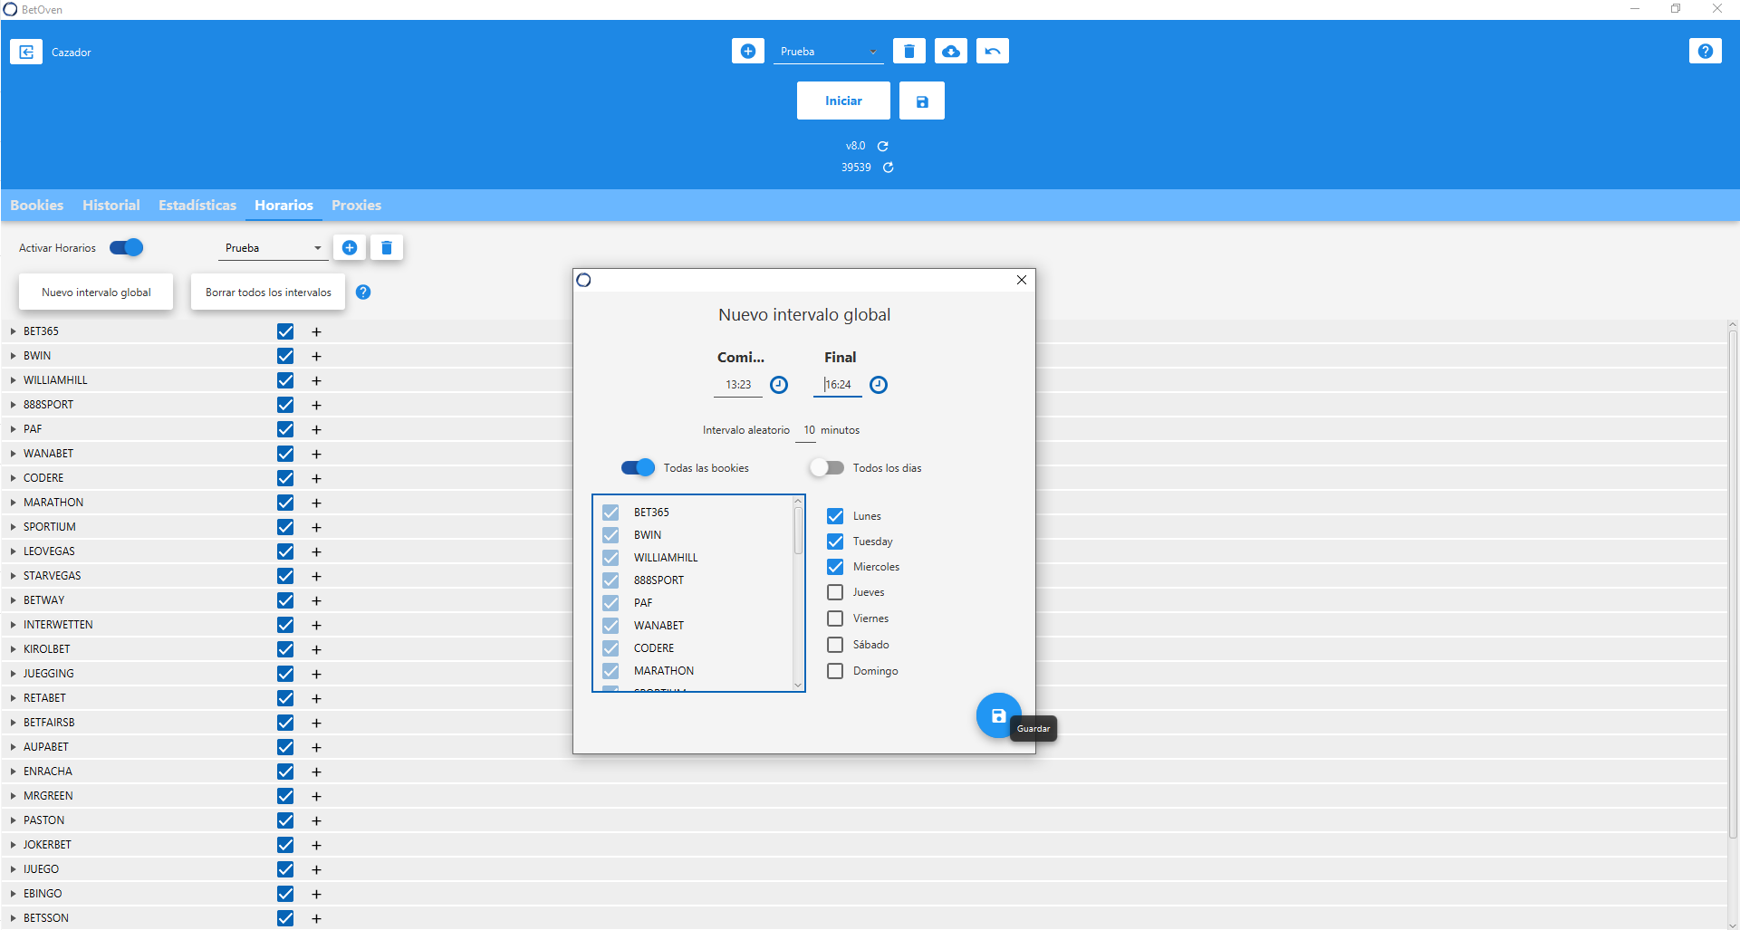Switch to the Proxies tab
1740x930 pixels.
click(356, 206)
